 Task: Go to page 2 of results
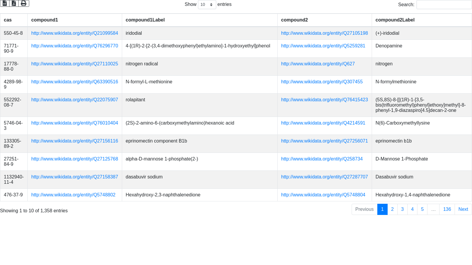(x=392, y=209)
